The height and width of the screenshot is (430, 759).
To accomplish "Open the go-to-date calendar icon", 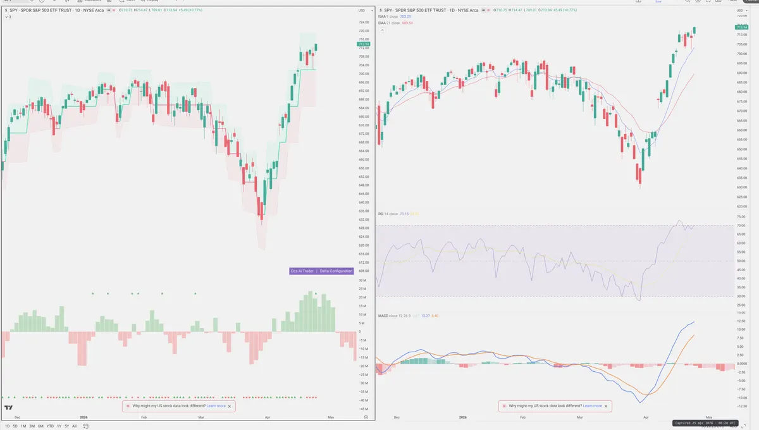I will pyautogui.click(x=85, y=426).
